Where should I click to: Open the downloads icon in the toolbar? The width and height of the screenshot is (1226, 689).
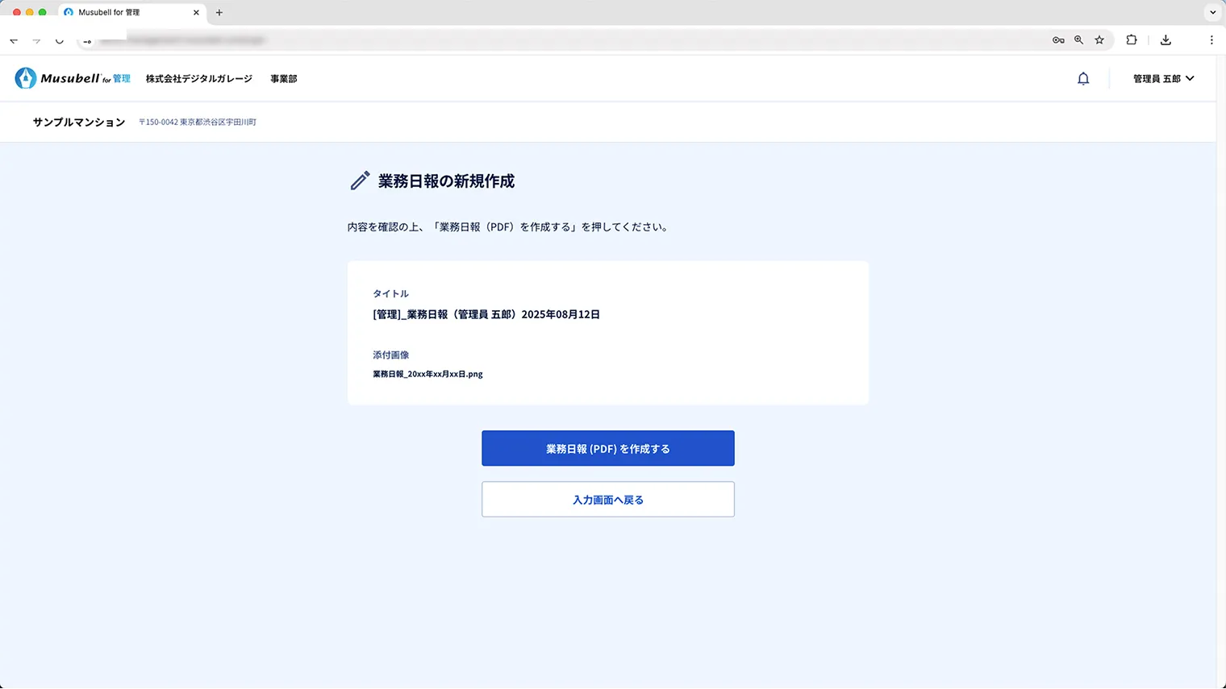[x=1164, y=39]
